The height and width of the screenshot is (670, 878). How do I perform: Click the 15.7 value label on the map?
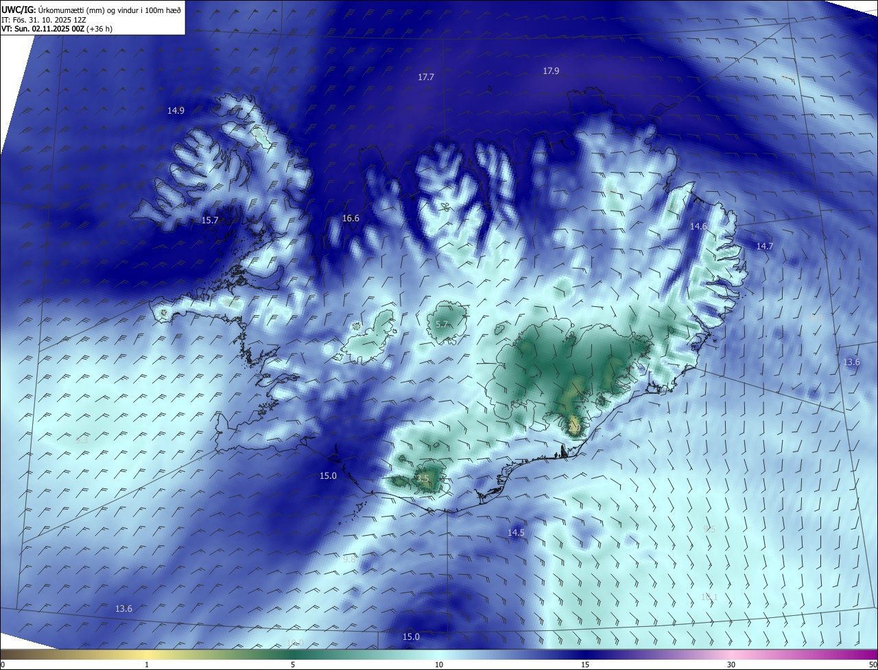210,221
